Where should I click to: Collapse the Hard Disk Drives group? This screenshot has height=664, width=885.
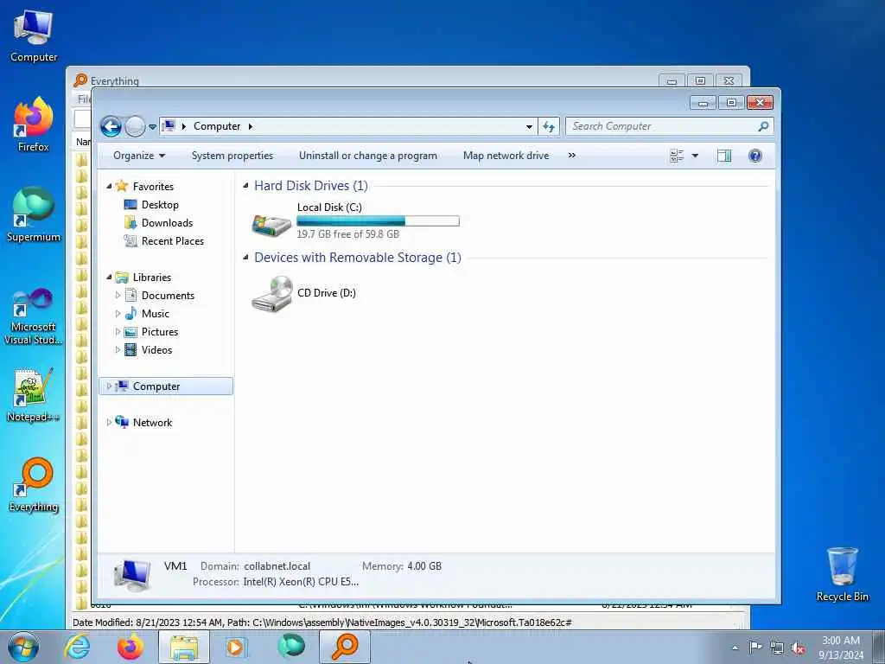tap(245, 185)
